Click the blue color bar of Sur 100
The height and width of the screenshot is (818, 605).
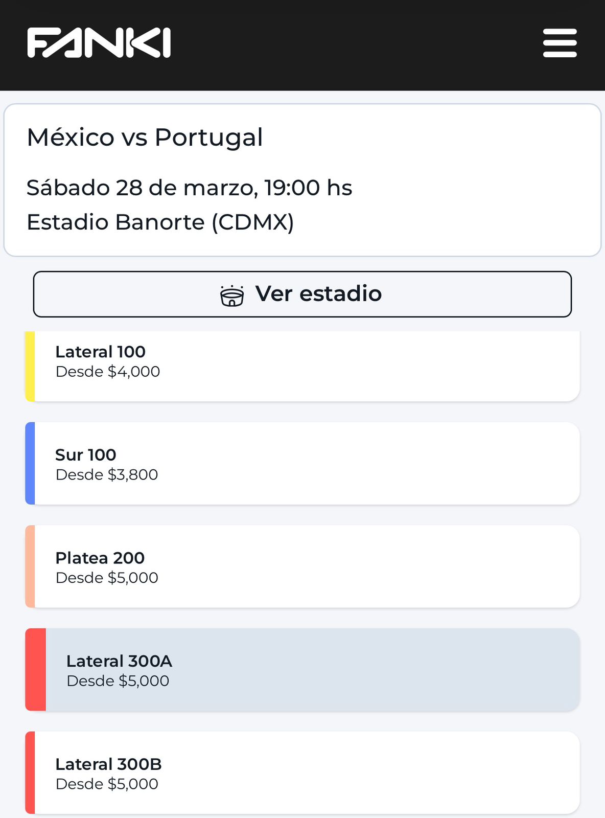click(30, 463)
